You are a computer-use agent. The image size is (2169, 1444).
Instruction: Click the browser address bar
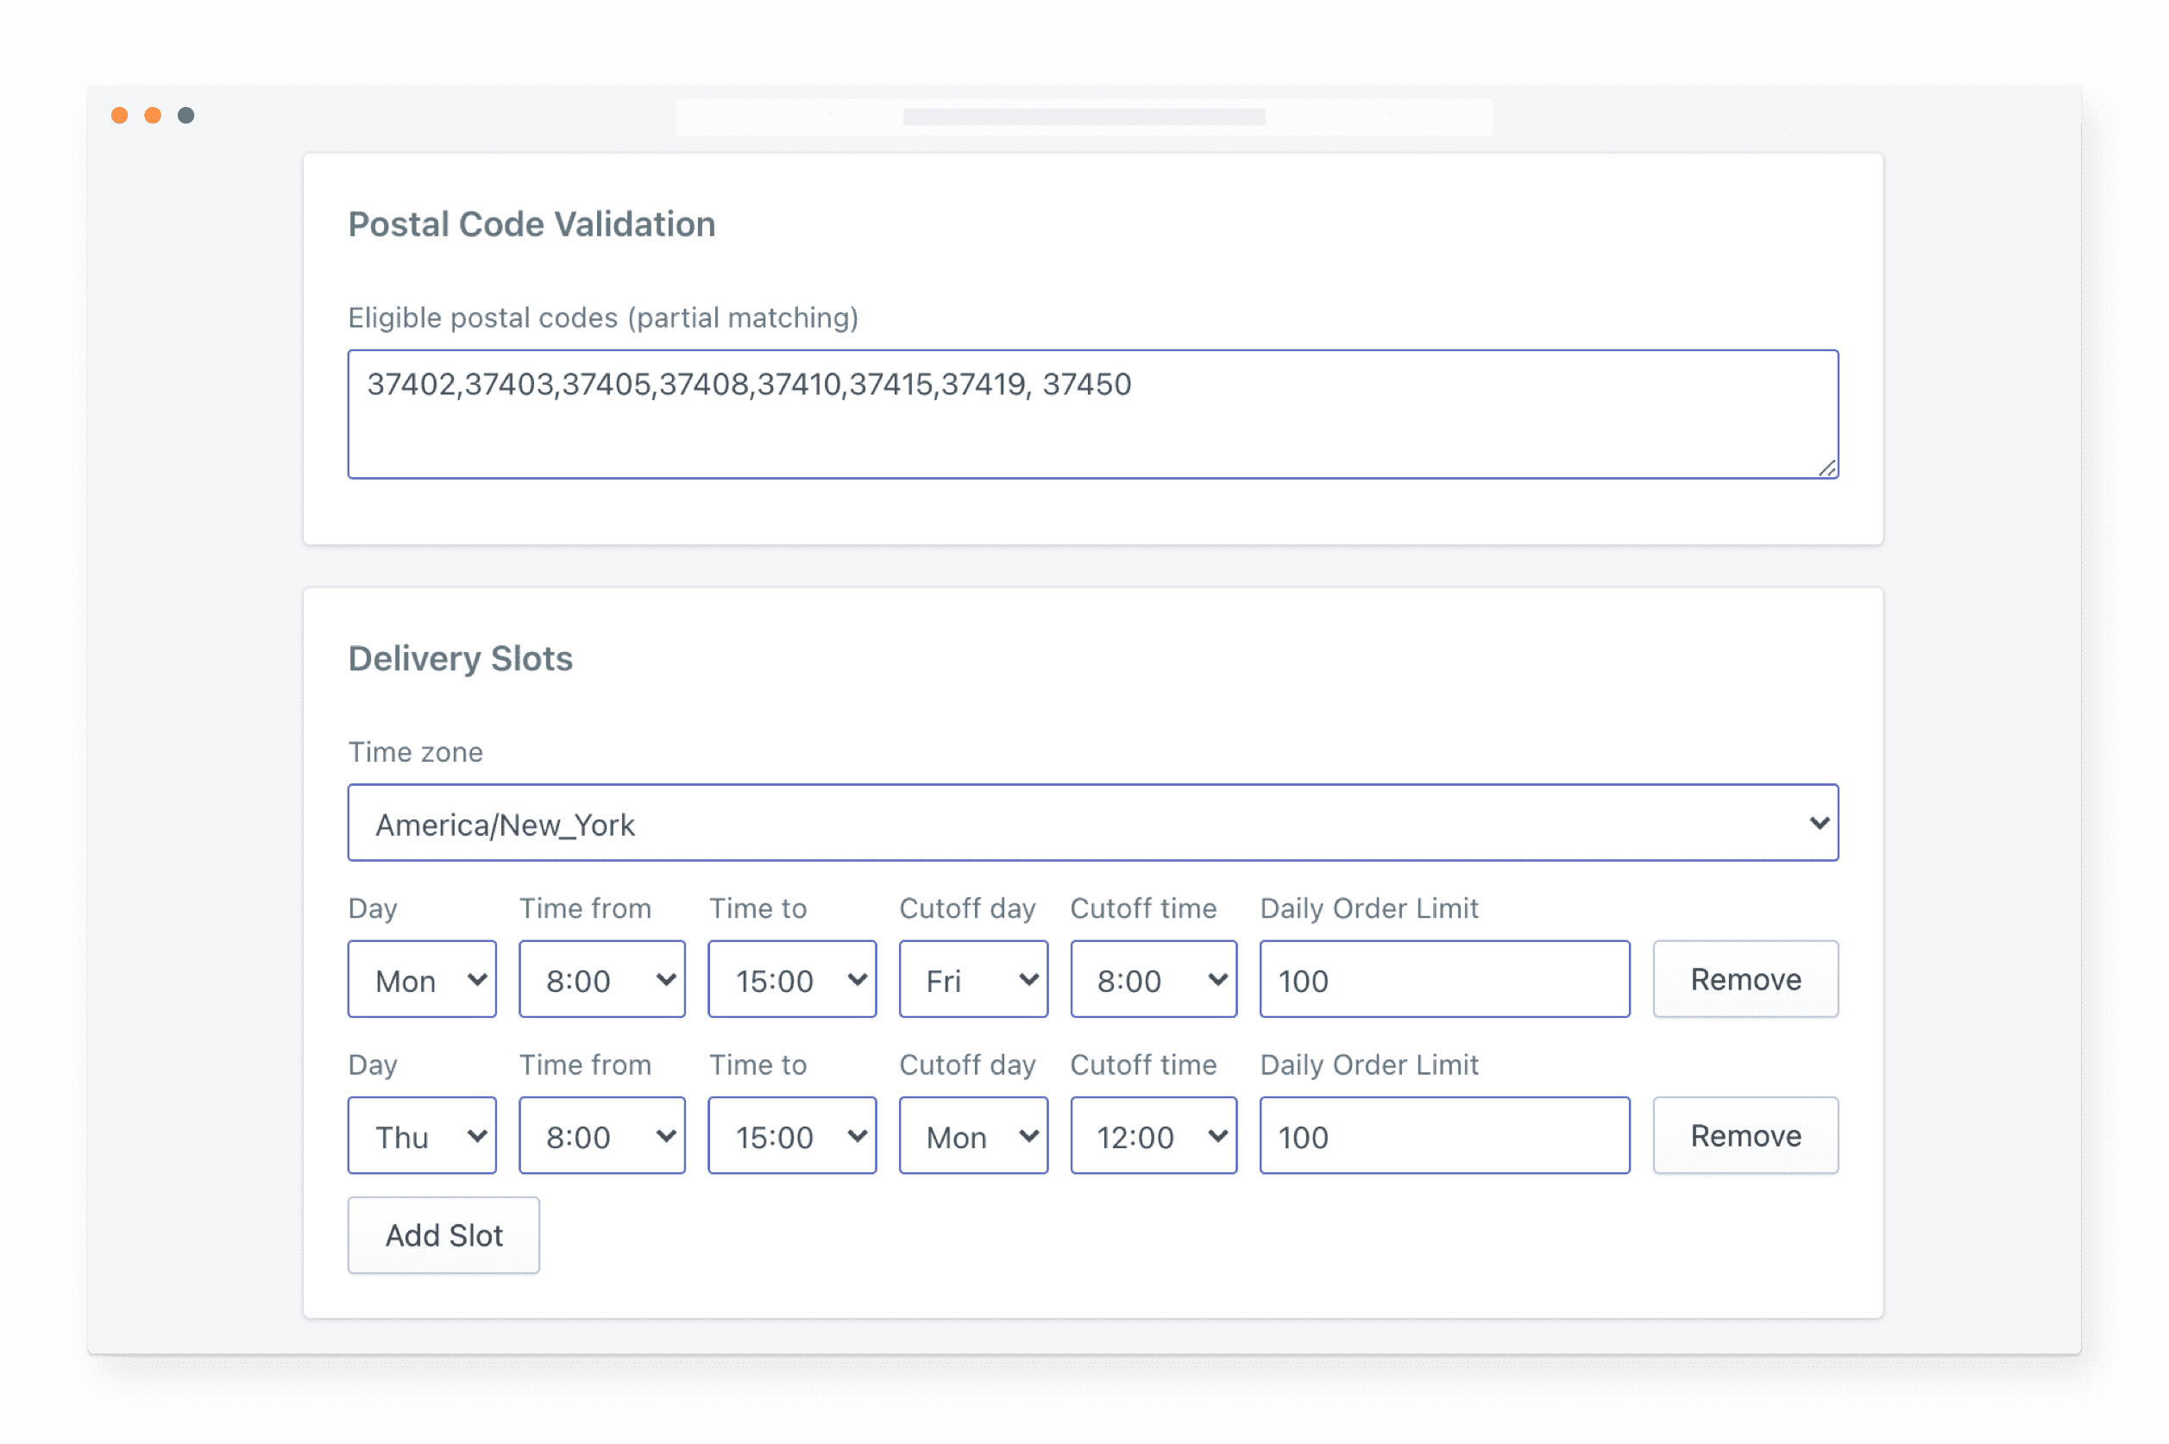coord(1083,117)
